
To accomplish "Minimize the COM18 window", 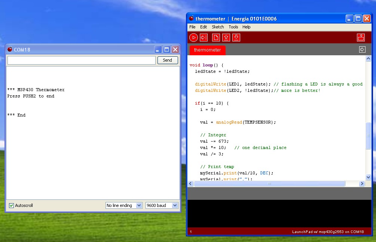I will (x=158, y=50).
